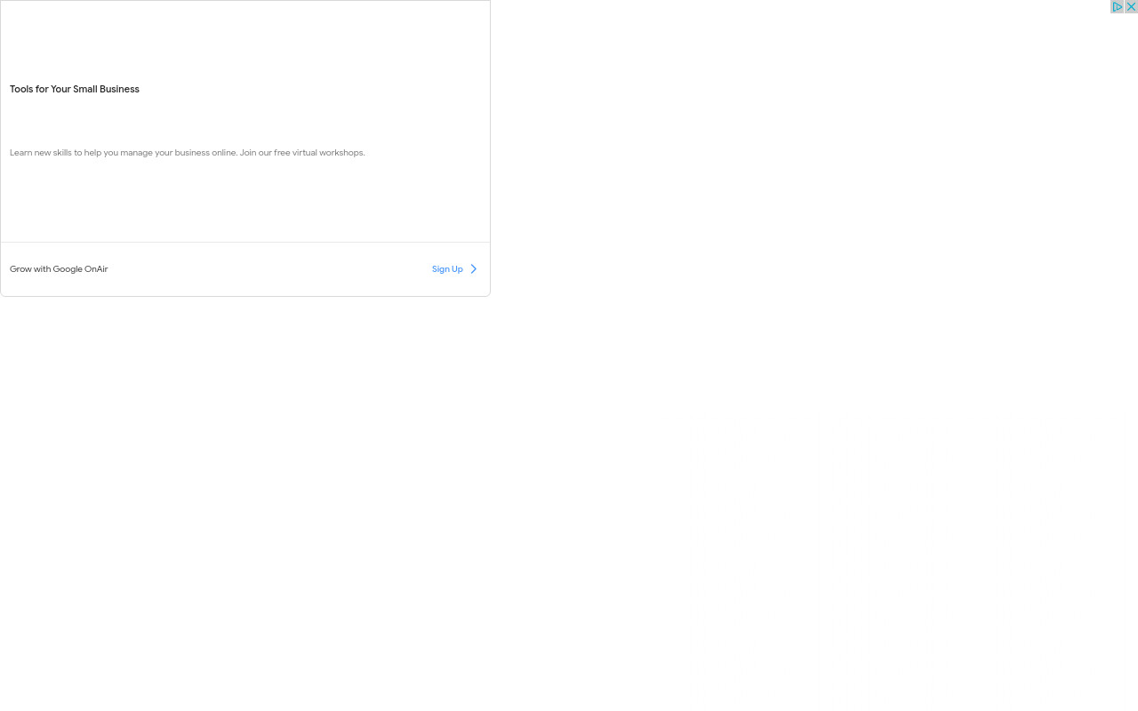Click the AdChoices triangle icon
Image resolution: width=1138 pixels, height=711 pixels.
coord(1118,7)
